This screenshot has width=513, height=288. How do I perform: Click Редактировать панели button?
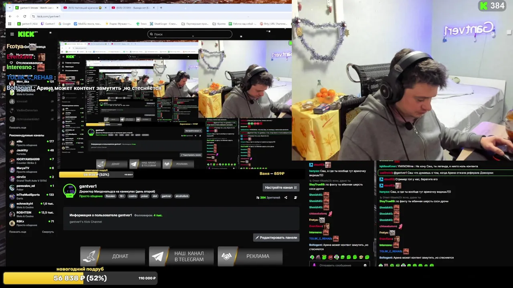[x=276, y=238]
